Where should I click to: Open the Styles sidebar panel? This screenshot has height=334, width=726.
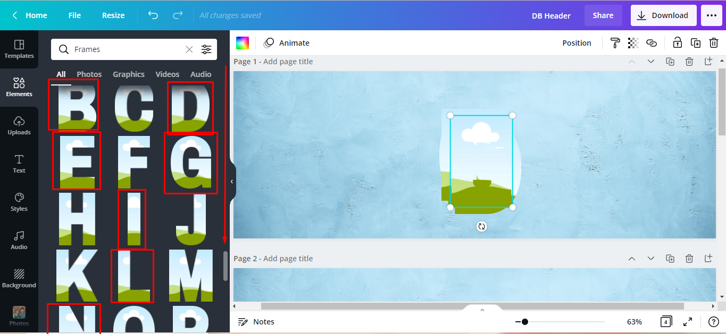[19, 202]
